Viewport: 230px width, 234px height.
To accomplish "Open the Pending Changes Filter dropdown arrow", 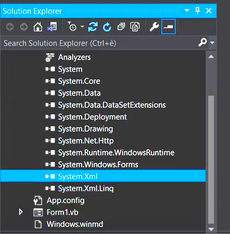I will pos(82,27).
